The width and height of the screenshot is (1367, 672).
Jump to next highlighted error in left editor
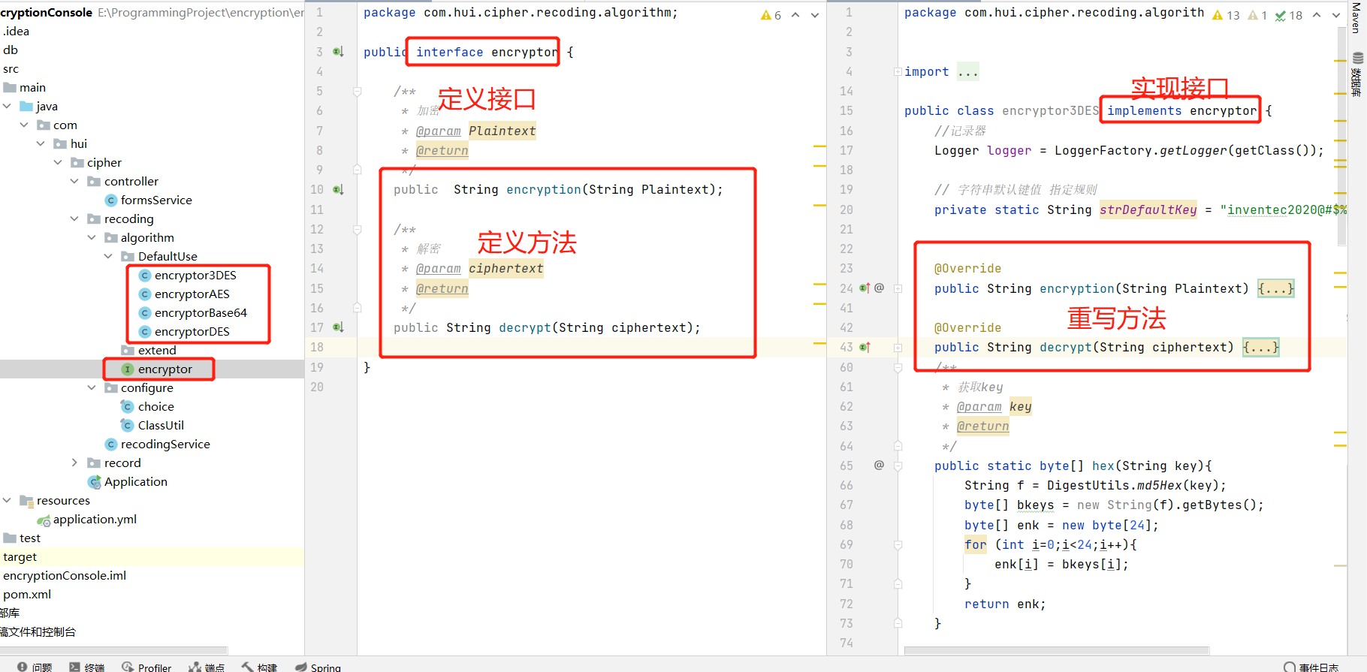pyautogui.click(x=815, y=15)
